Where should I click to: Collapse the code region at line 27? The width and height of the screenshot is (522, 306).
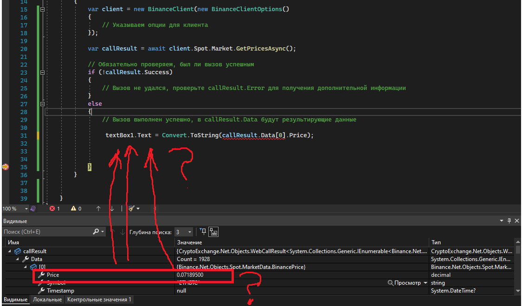pos(42,104)
